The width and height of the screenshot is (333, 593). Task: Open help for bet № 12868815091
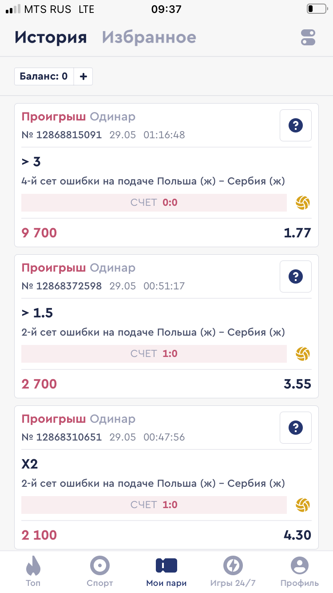tap(295, 126)
